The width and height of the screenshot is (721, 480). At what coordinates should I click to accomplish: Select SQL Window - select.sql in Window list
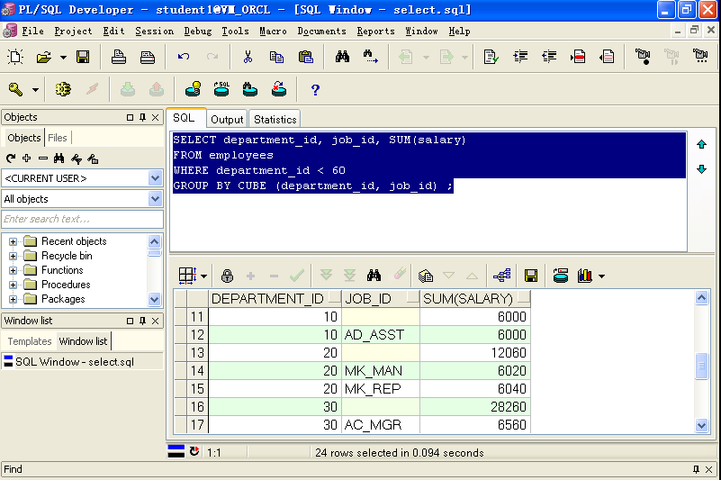74,362
